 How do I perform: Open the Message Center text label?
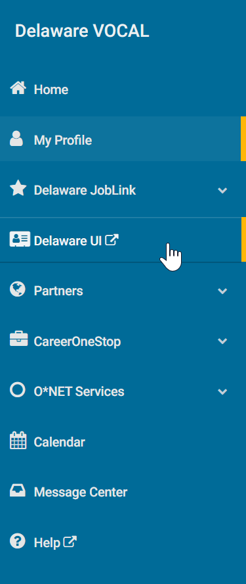pos(81,493)
